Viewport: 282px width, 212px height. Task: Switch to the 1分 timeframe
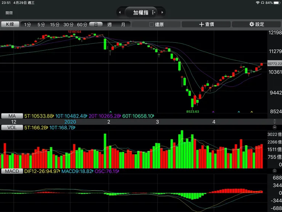27,24
